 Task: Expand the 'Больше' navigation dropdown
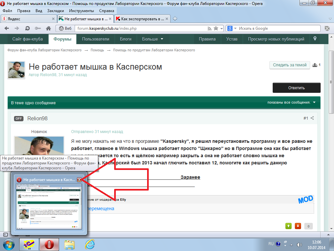tap(152, 39)
